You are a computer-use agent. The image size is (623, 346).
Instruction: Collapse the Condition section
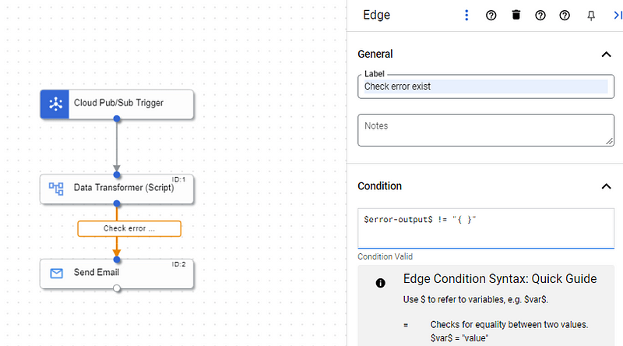pos(606,186)
